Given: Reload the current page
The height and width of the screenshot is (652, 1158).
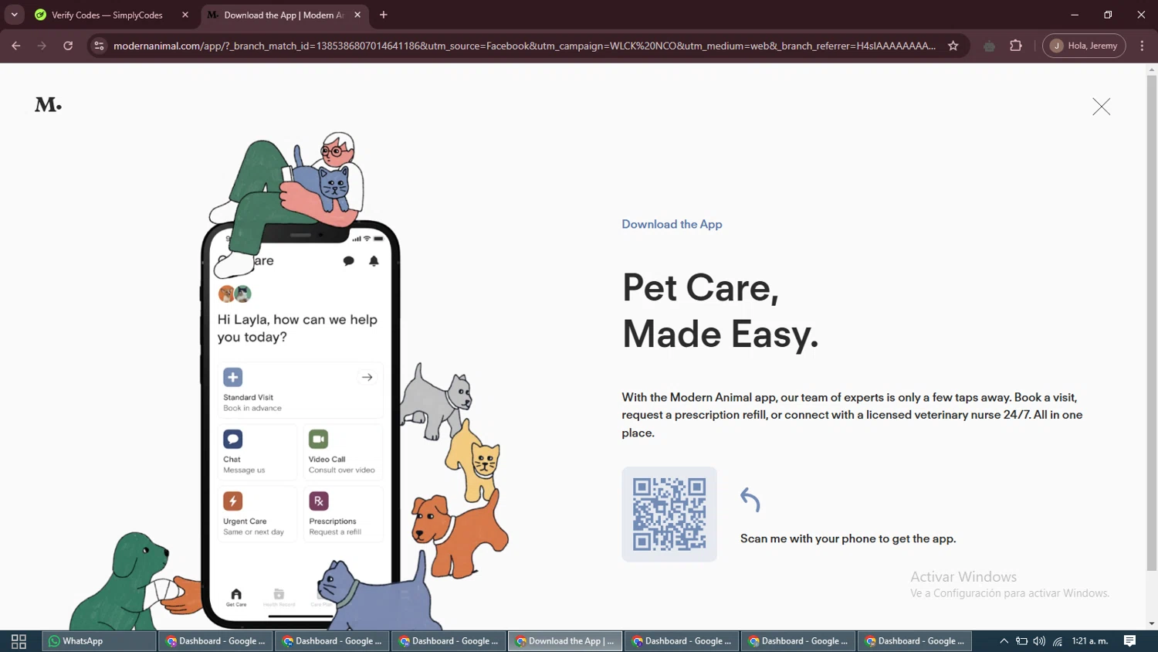Looking at the screenshot, I should (68, 46).
